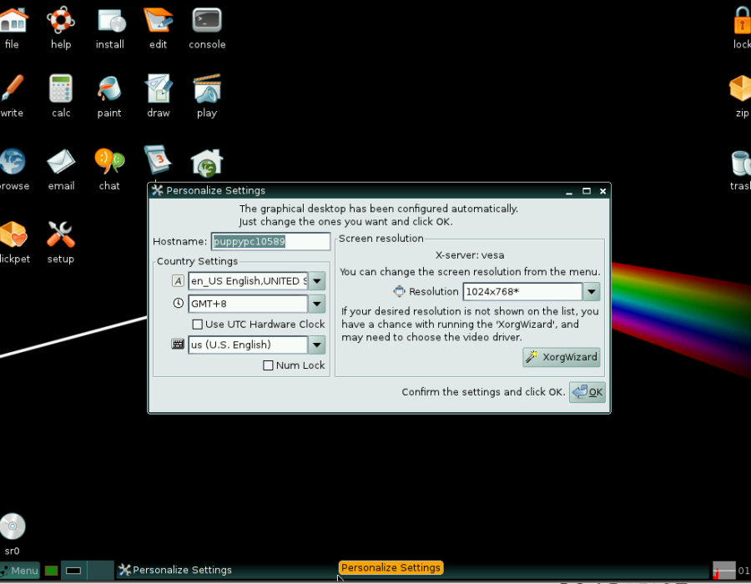751x584 pixels.
Task: Open the play media icon
Action: click(207, 88)
